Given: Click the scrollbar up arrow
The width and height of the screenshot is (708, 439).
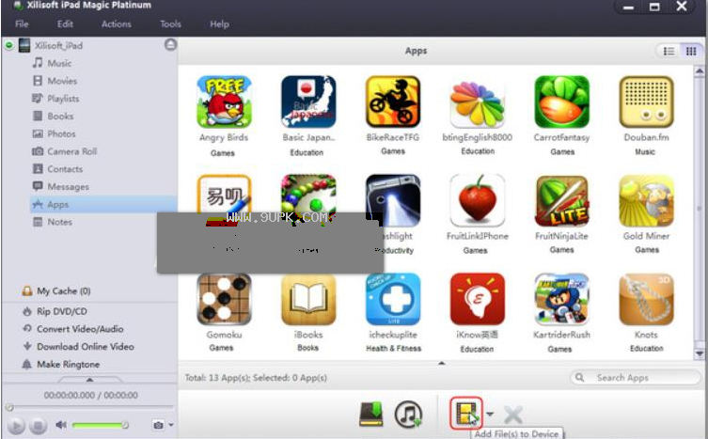Looking at the screenshot, I should [700, 71].
